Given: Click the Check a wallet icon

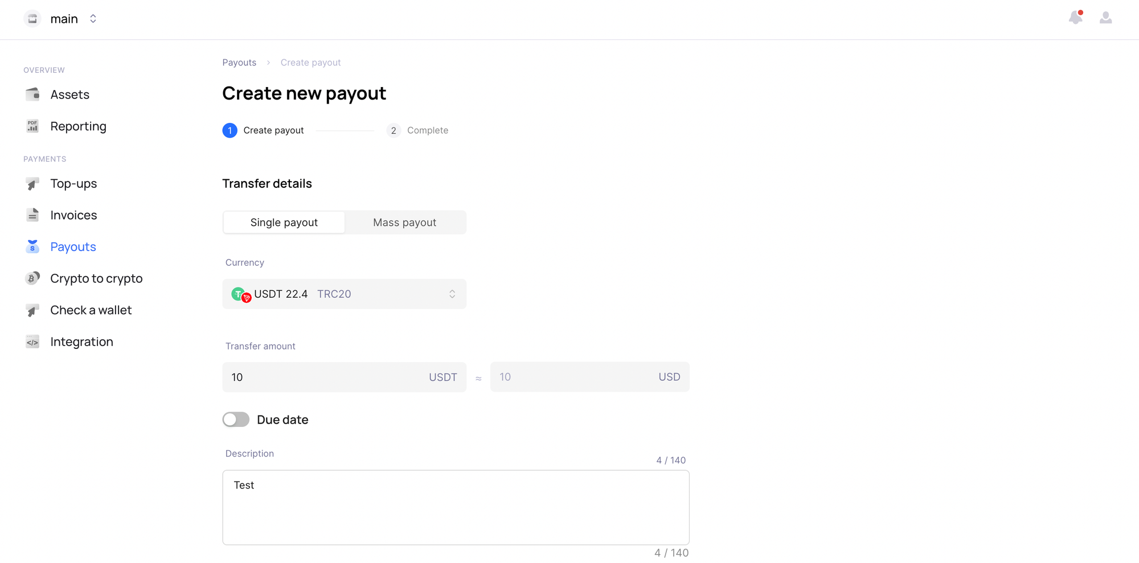Looking at the screenshot, I should pos(32,310).
